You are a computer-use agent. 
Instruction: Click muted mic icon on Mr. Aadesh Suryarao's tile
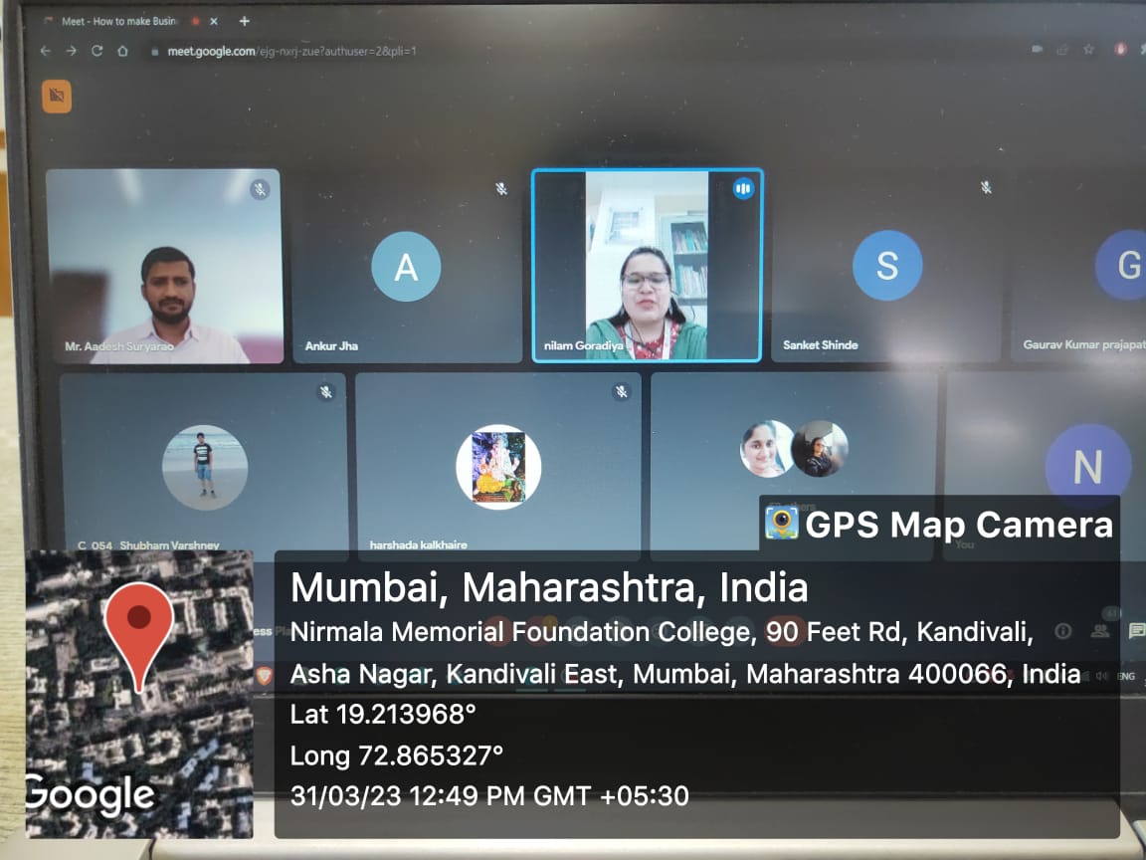260,189
